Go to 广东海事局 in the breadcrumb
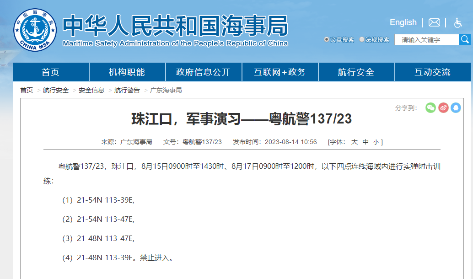The image size is (473, 279). click(166, 90)
